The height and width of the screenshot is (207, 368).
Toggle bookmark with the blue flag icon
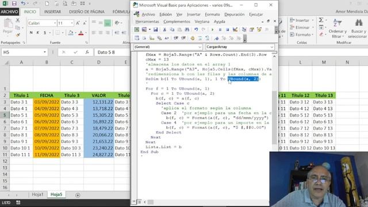pyautogui.click(x=216, y=39)
